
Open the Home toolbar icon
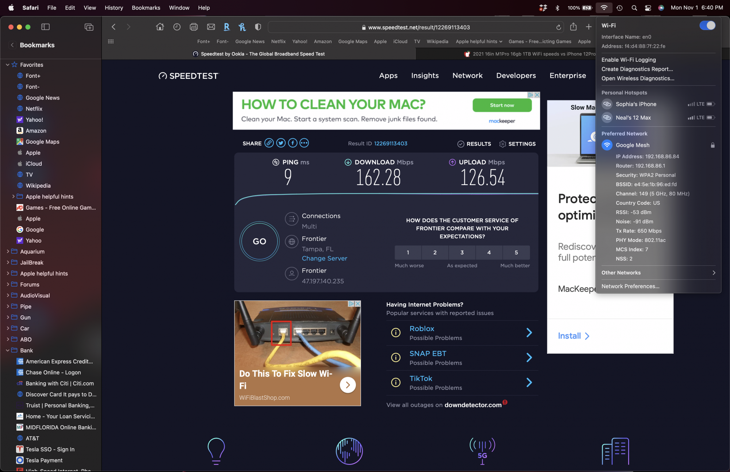pos(160,27)
